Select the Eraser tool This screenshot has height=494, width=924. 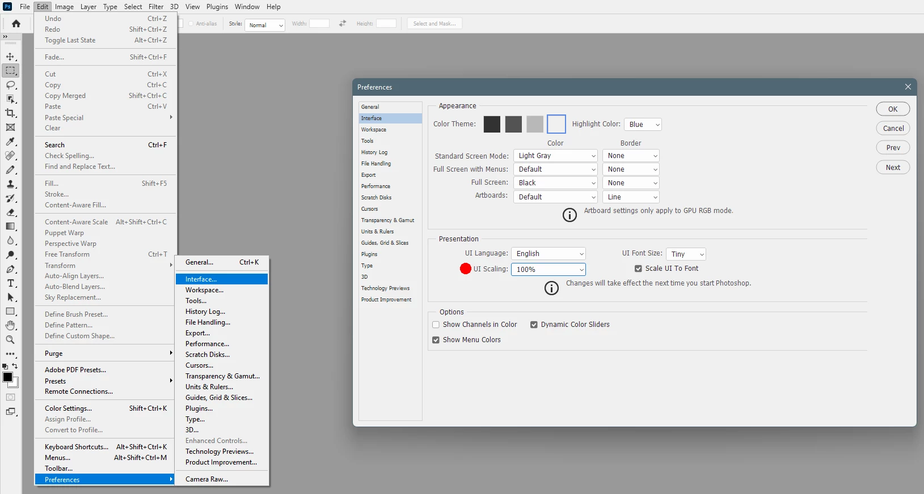(x=10, y=212)
